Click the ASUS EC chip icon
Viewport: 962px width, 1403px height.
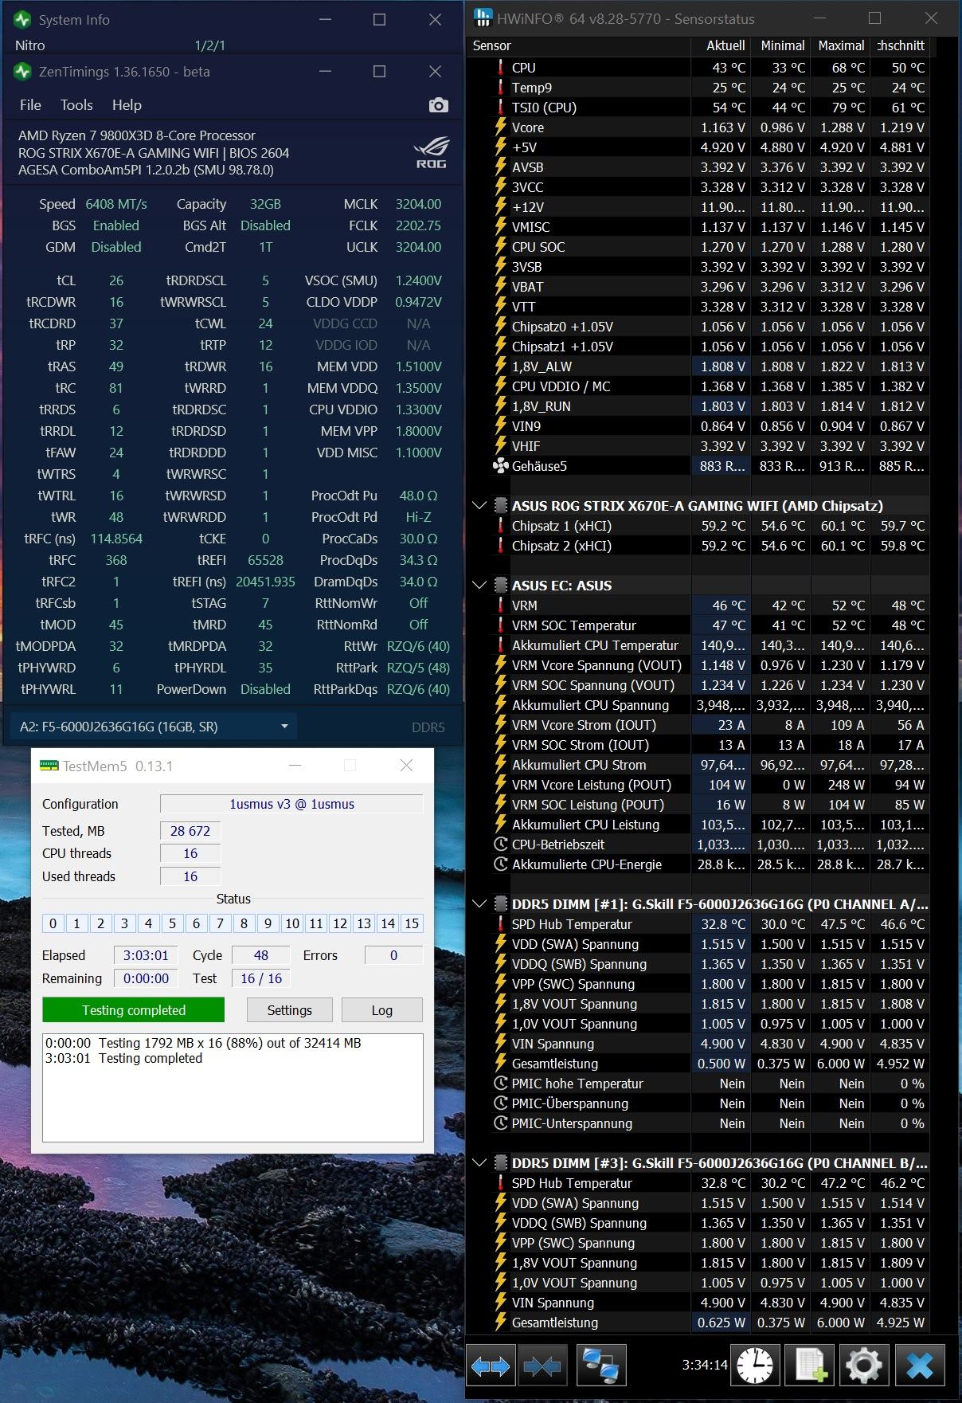tap(500, 586)
